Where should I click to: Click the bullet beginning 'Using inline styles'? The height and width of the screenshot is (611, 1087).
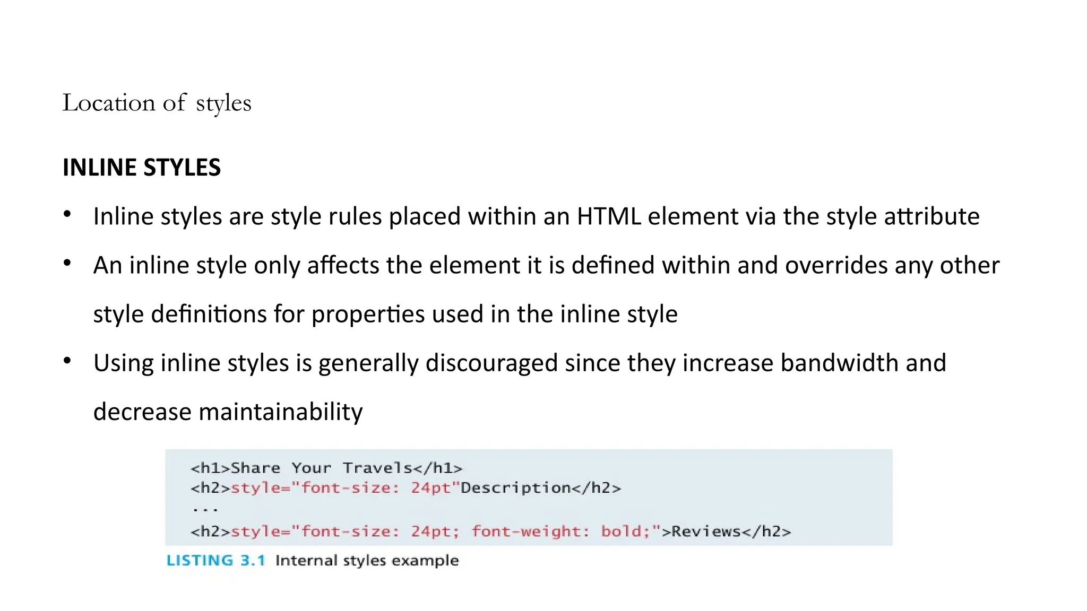[x=519, y=363]
